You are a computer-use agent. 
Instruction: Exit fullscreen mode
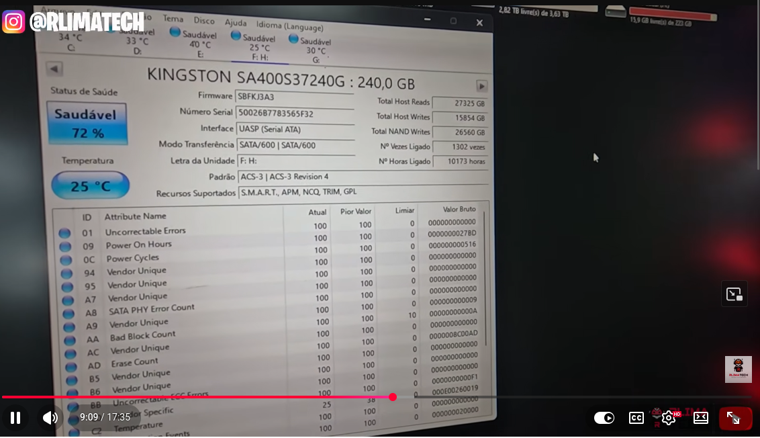click(734, 418)
